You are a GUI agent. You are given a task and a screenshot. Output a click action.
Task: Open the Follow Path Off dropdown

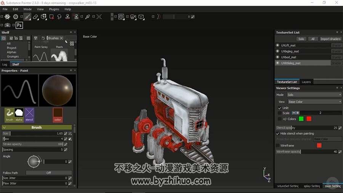(x=49, y=173)
